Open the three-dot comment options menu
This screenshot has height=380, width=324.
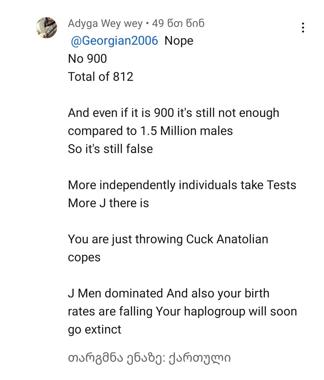[x=303, y=28]
